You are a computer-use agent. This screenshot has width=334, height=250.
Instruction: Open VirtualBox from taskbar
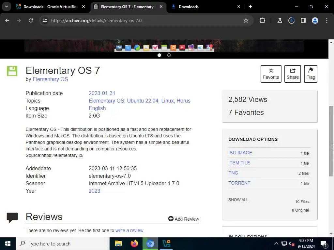166,243
